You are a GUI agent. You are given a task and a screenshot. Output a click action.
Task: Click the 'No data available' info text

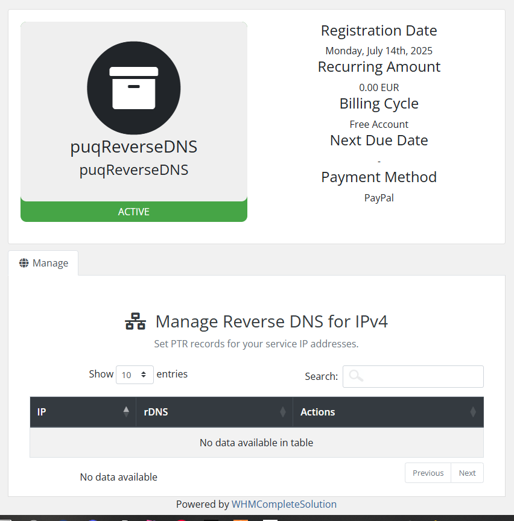coord(119,477)
